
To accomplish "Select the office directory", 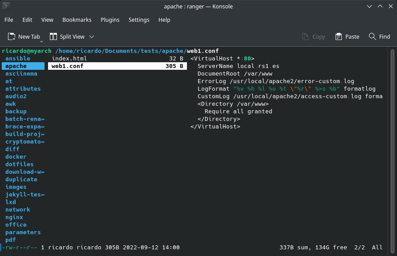I will pyautogui.click(x=16, y=224).
